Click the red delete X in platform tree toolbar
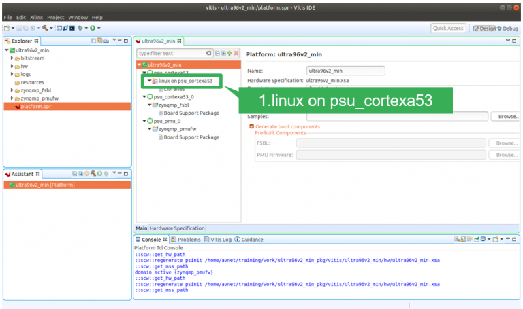 click(x=236, y=53)
